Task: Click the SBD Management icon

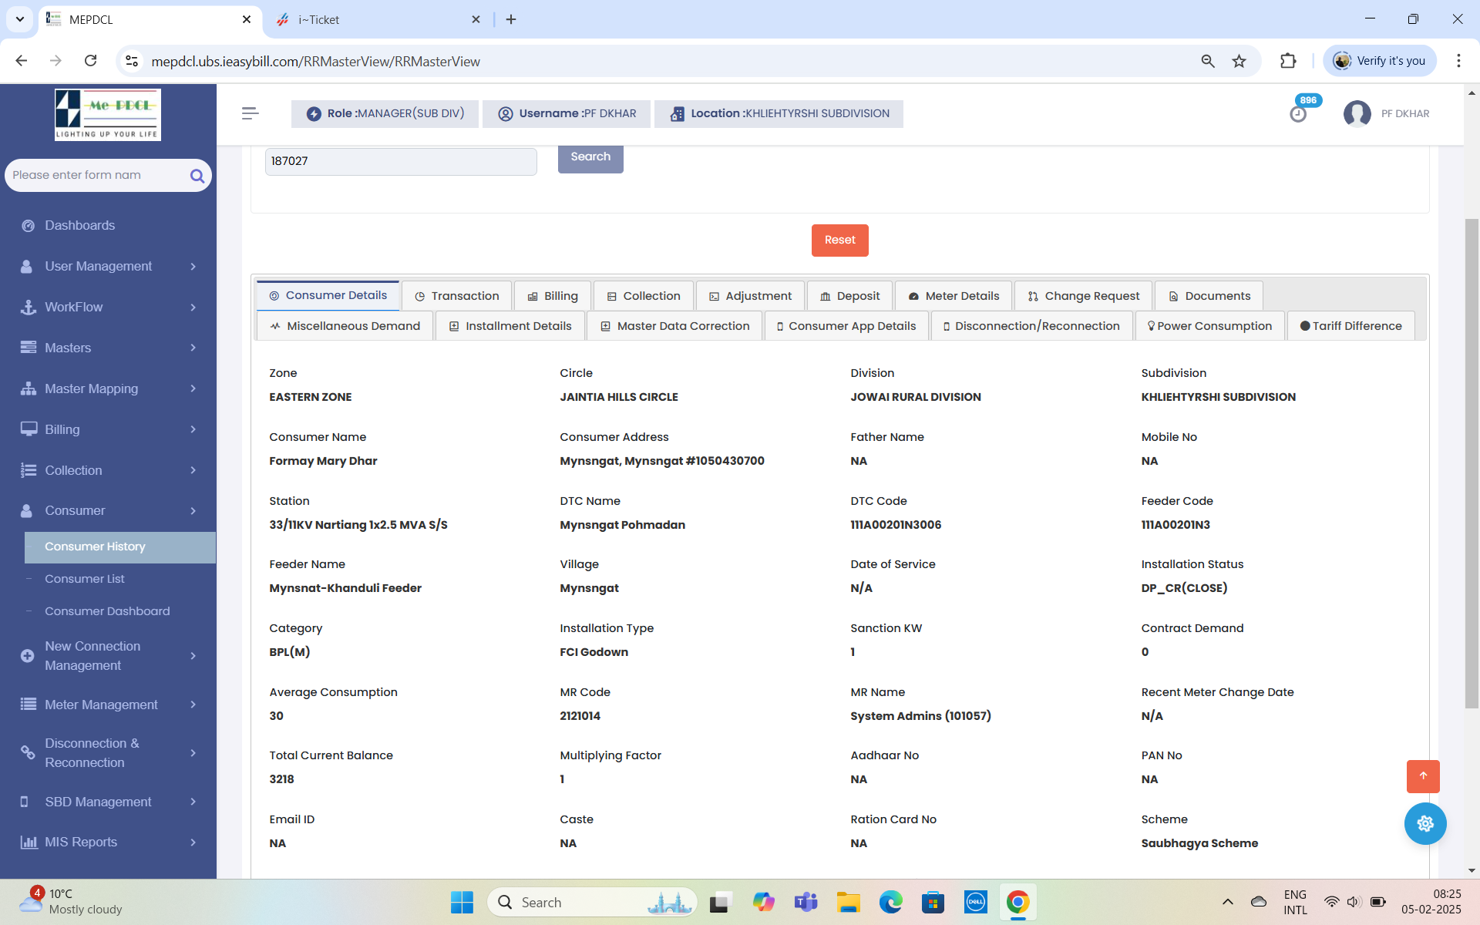Action: 25,802
